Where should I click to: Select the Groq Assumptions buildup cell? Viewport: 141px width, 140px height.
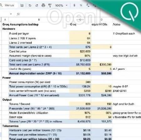(x=20, y=24)
